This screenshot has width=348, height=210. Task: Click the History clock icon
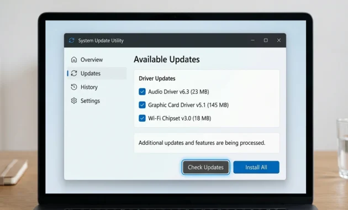click(74, 87)
